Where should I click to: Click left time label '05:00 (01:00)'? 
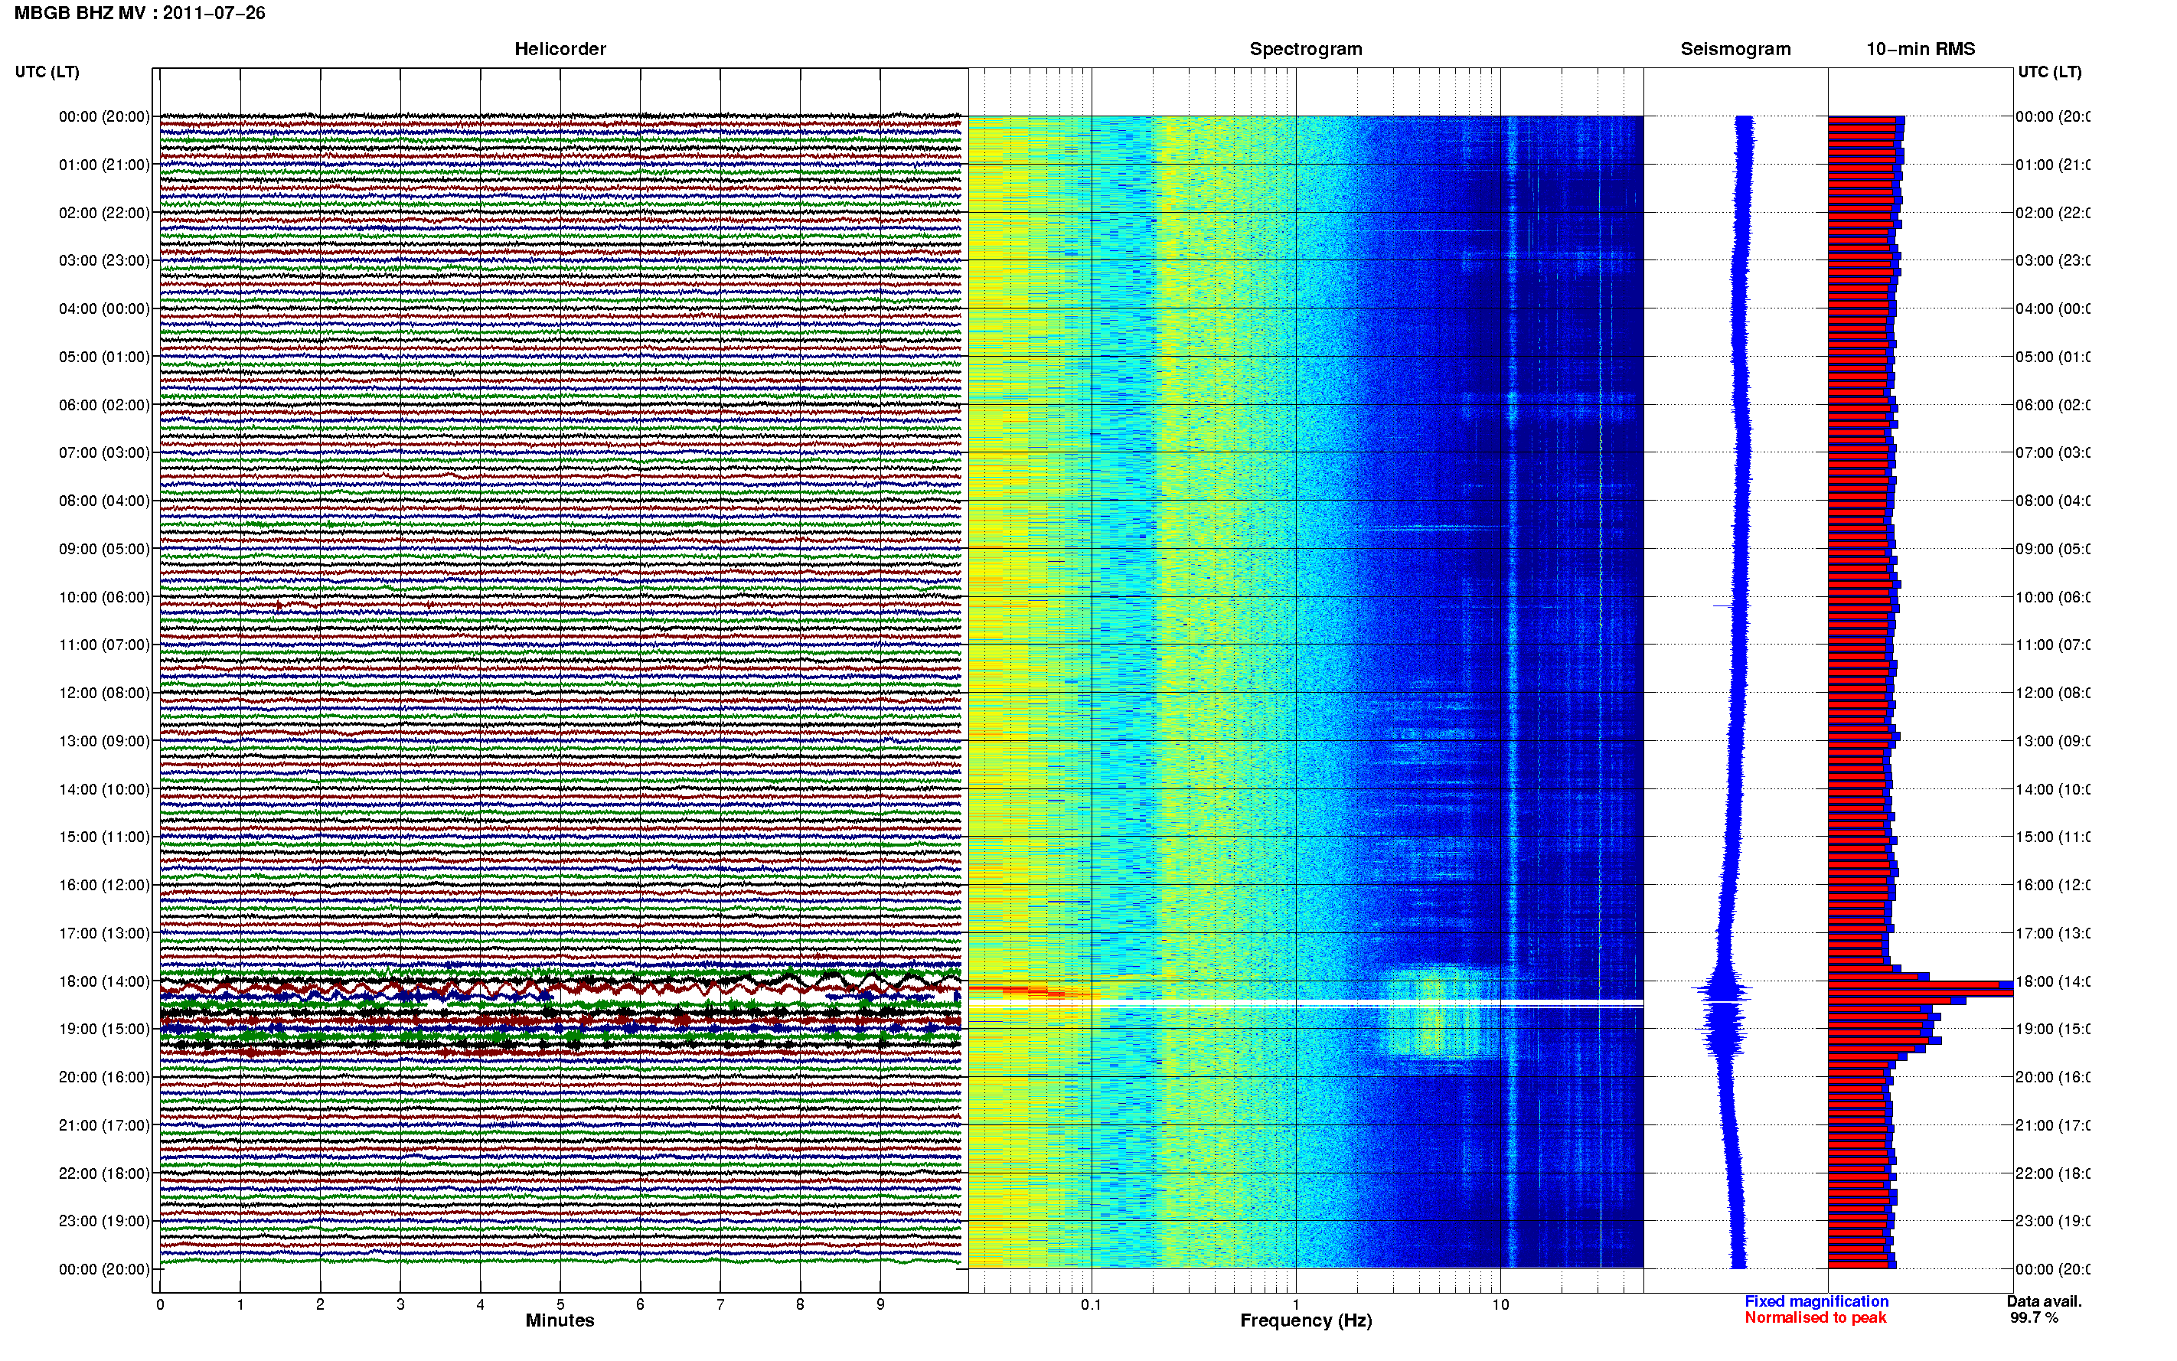(104, 357)
